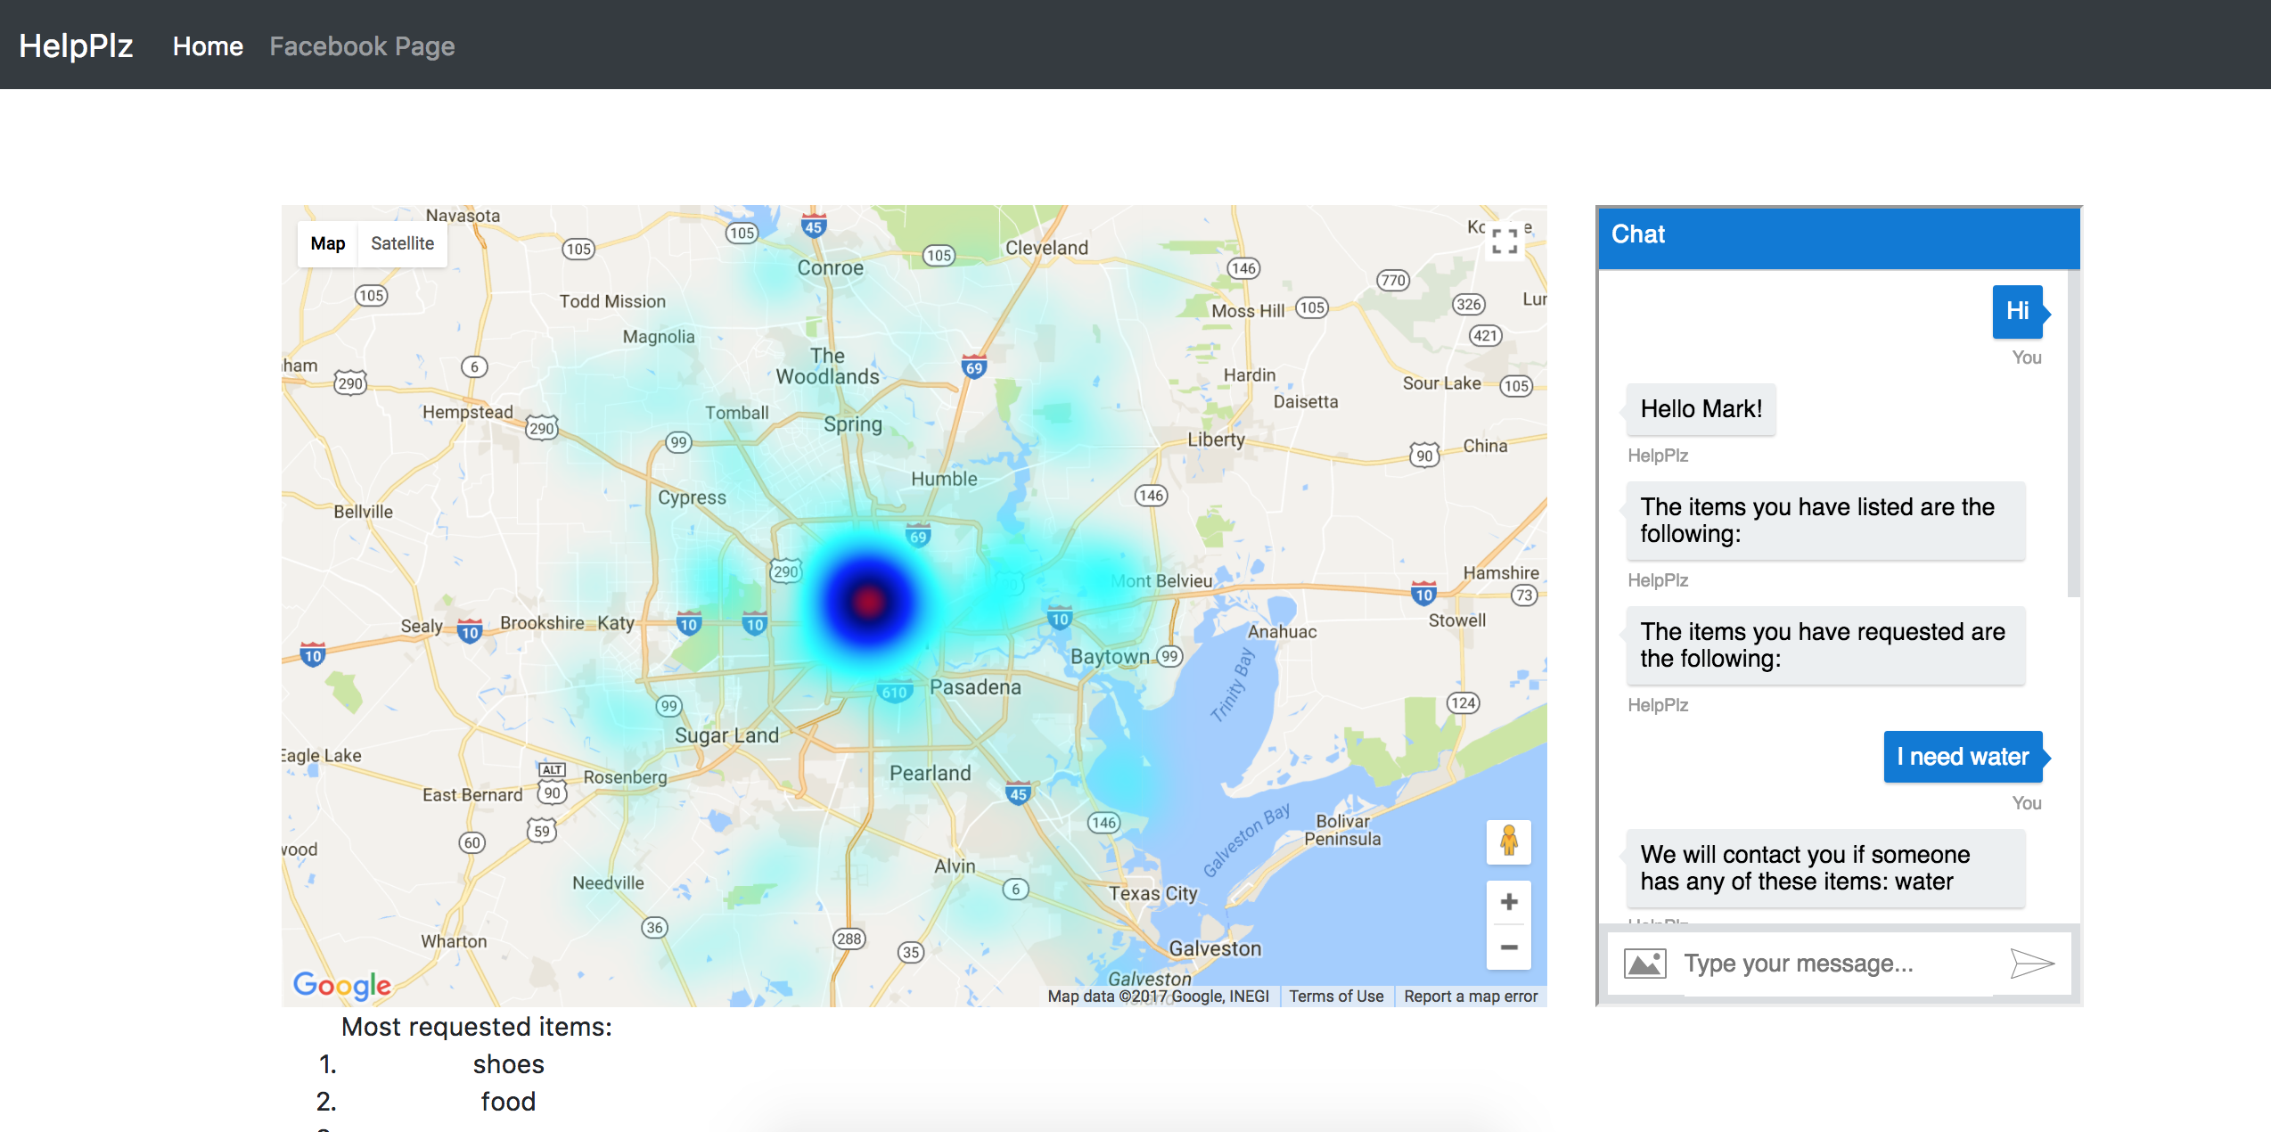The height and width of the screenshot is (1132, 2271).
Task: Click the Google logo on the map
Action: pyautogui.click(x=342, y=985)
